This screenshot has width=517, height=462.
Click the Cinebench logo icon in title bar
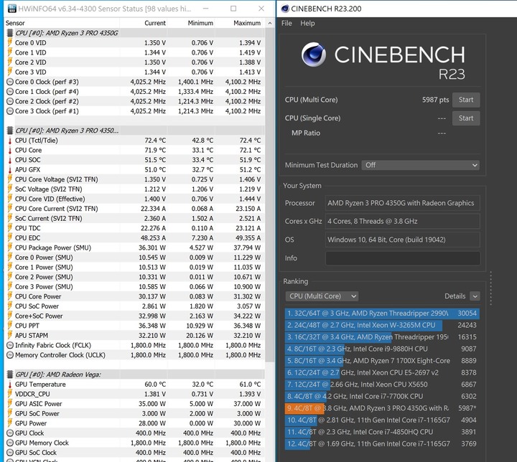pos(285,9)
